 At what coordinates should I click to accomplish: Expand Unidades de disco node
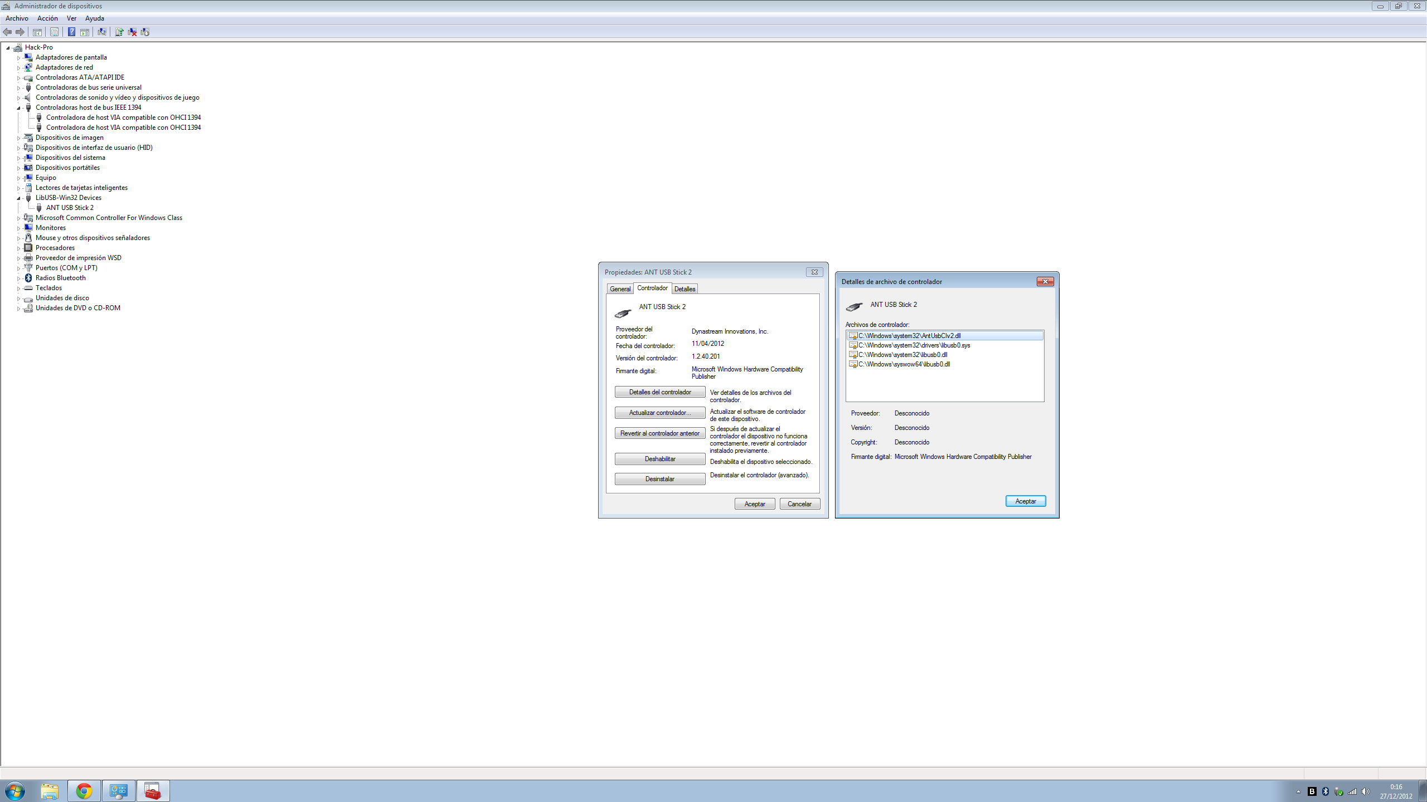coord(18,298)
